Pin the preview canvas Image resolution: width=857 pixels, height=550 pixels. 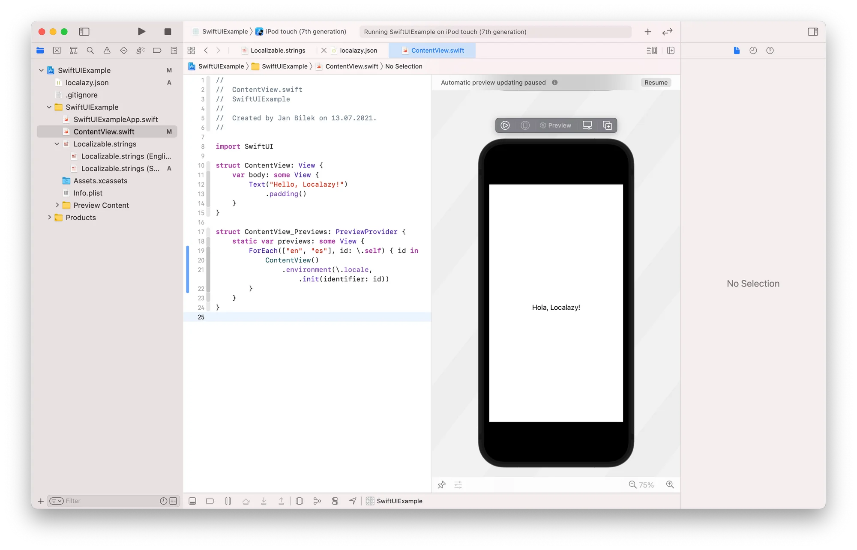pyautogui.click(x=441, y=484)
